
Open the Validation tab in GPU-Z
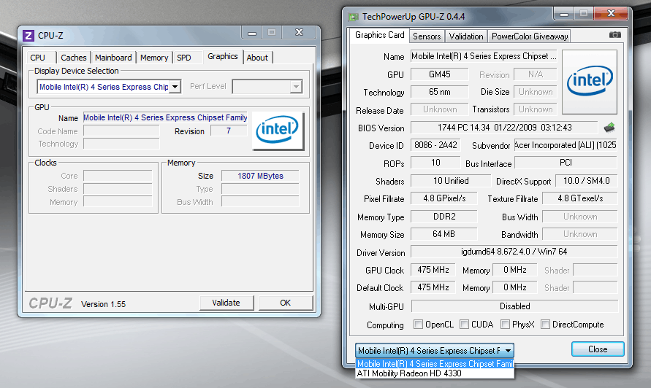click(466, 36)
